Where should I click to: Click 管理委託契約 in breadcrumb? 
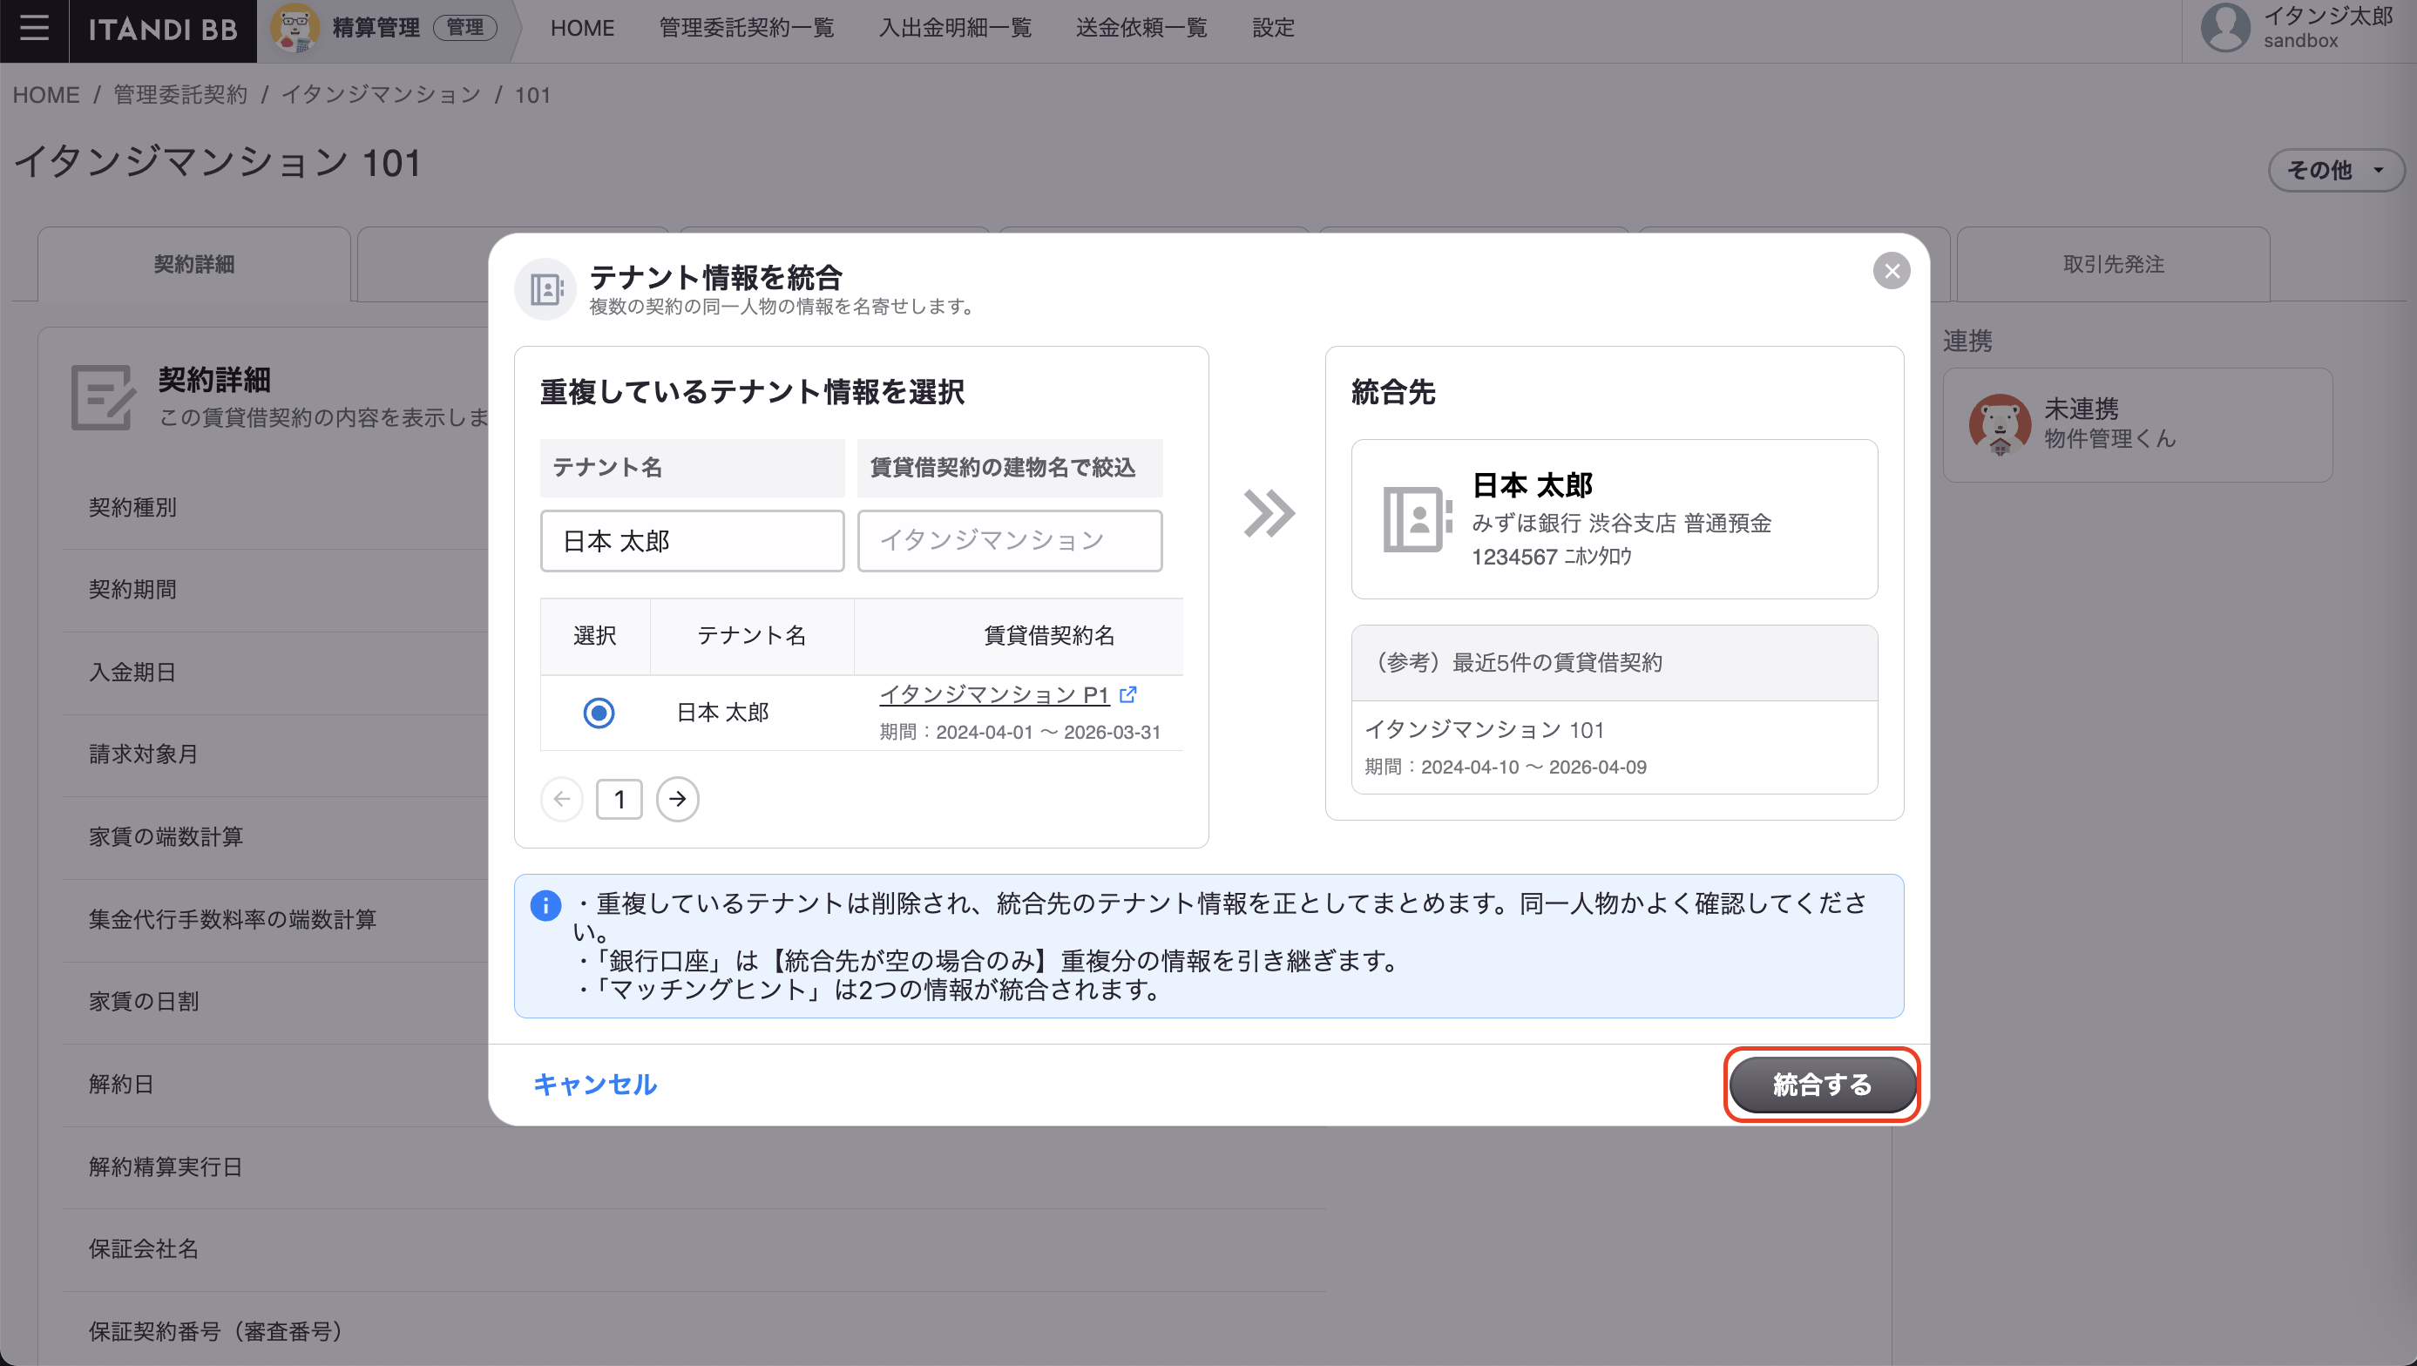coord(180,95)
